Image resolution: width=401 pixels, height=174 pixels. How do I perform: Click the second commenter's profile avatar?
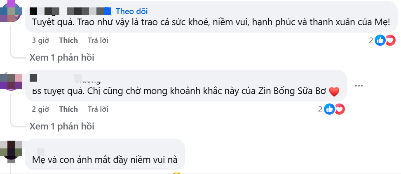11,82
